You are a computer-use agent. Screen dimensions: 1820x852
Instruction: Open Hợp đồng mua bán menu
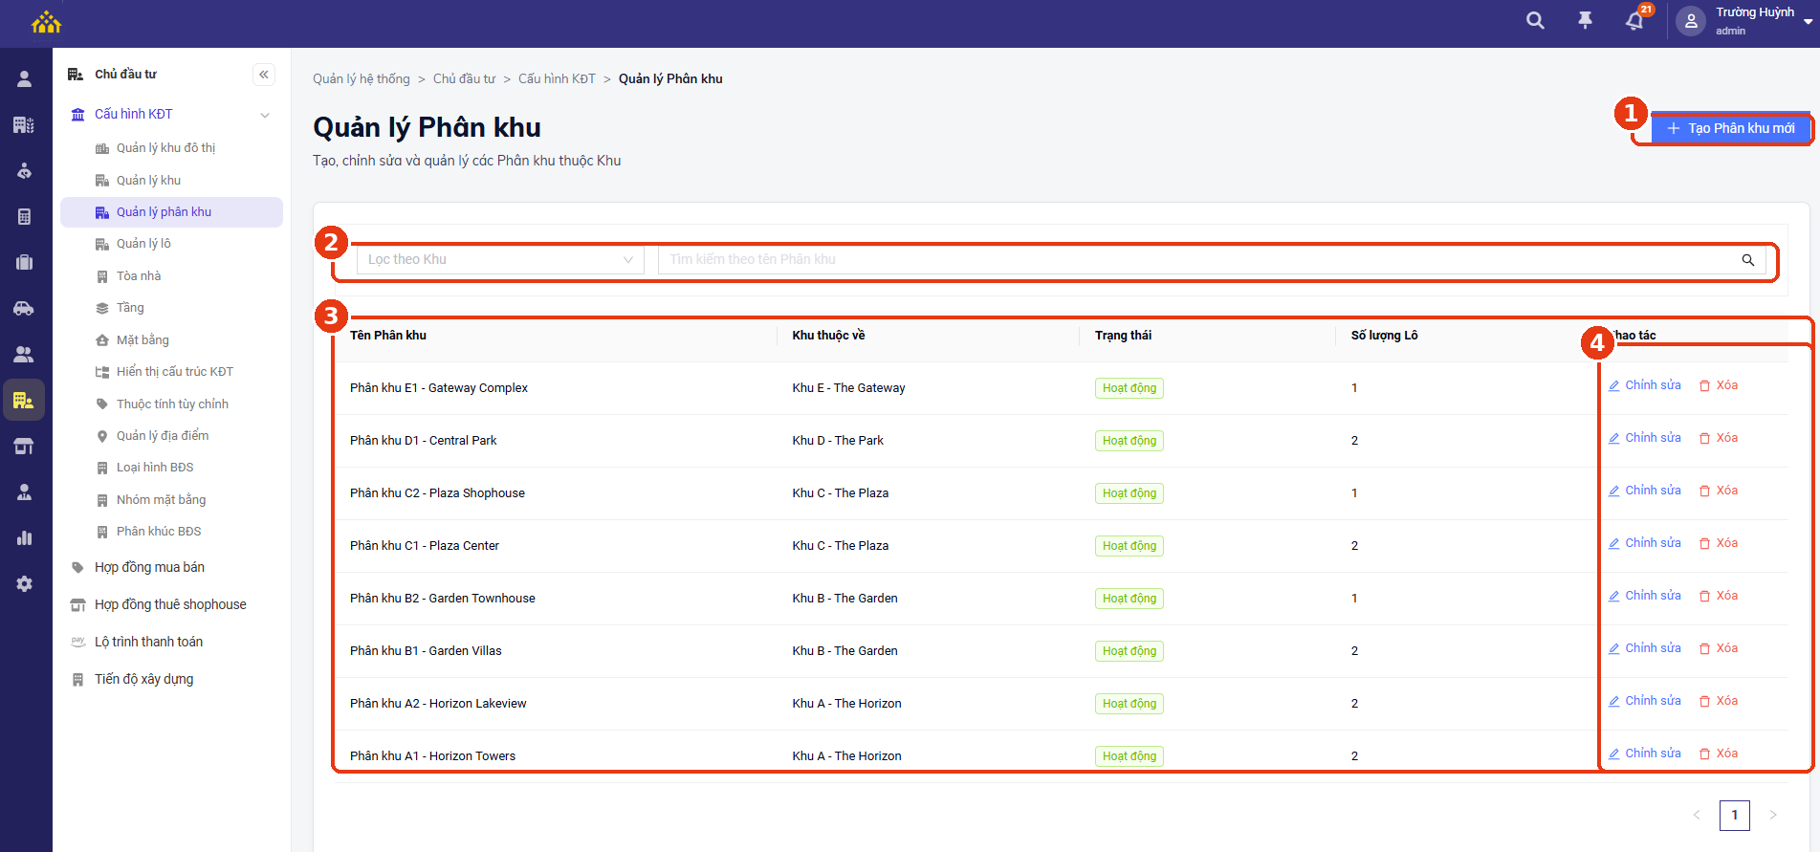[x=149, y=567]
